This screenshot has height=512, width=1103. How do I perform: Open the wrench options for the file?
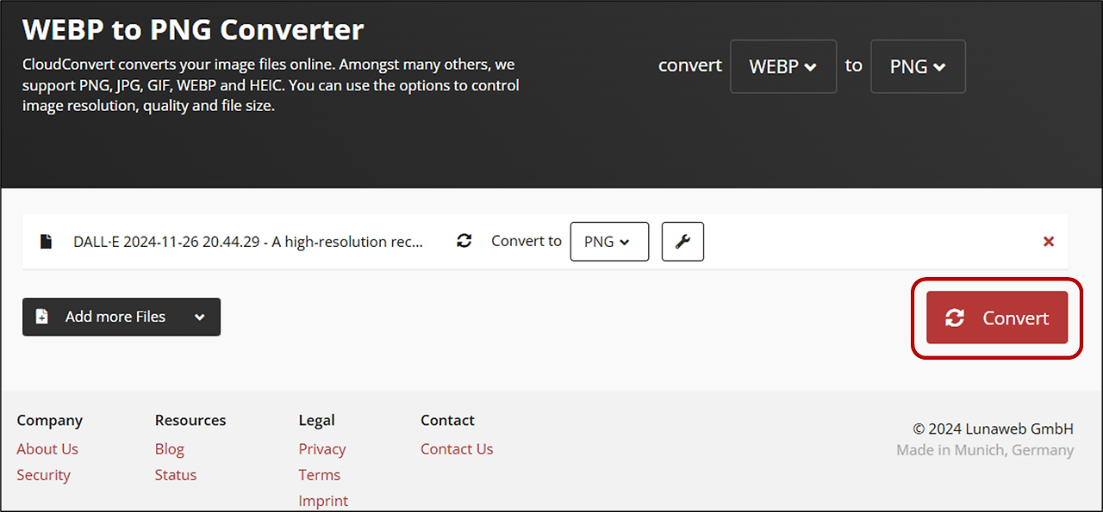(x=682, y=242)
